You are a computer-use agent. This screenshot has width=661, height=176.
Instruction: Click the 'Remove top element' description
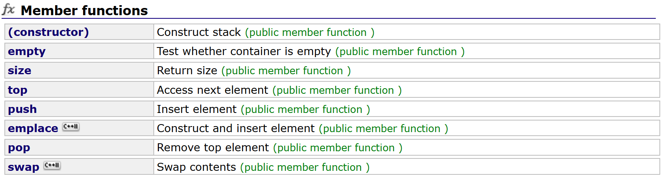[x=213, y=148]
